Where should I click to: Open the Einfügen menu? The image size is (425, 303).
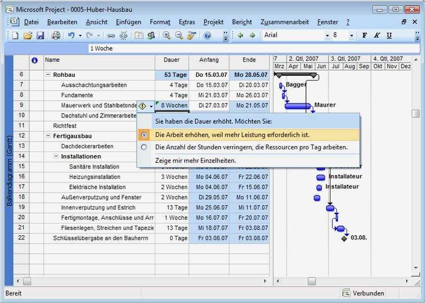click(129, 22)
